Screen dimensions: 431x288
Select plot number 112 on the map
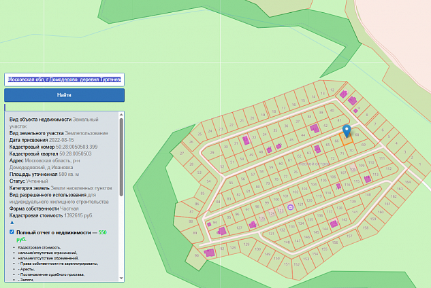[x=388, y=168]
